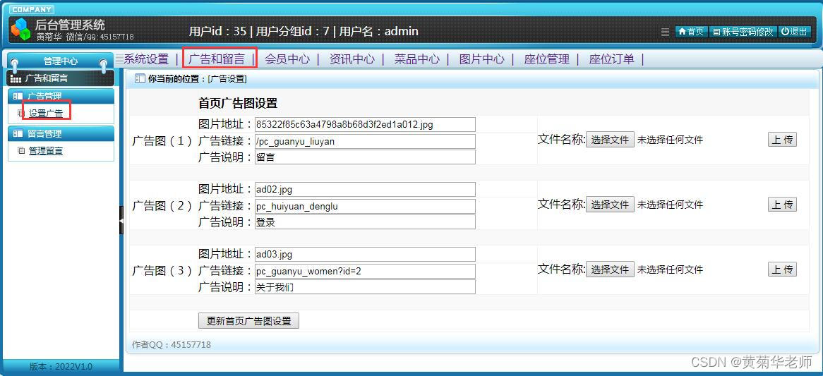Click 更新首页广告图设置 button

click(x=248, y=321)
